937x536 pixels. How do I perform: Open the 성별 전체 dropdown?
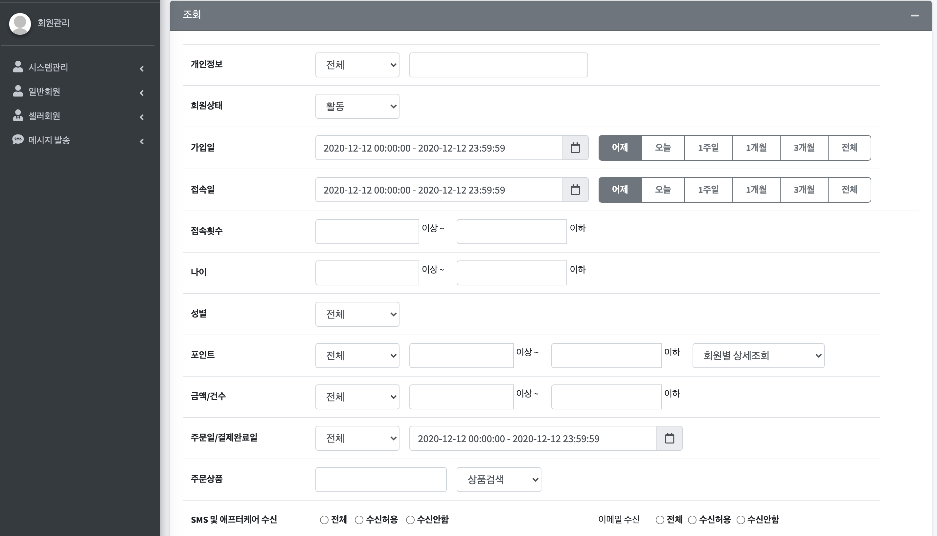[x=357, y=314]
